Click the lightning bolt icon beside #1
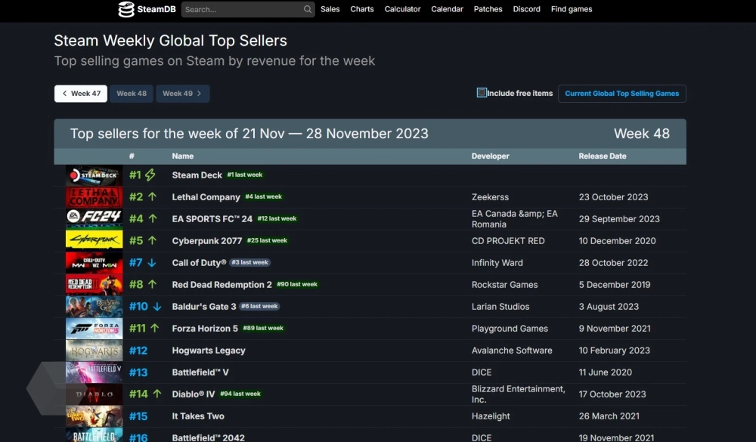 coord(150,175)
